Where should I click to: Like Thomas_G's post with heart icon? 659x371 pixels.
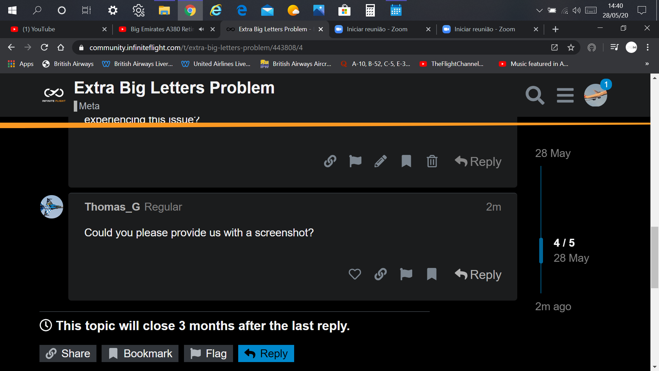tap(355, 274)
